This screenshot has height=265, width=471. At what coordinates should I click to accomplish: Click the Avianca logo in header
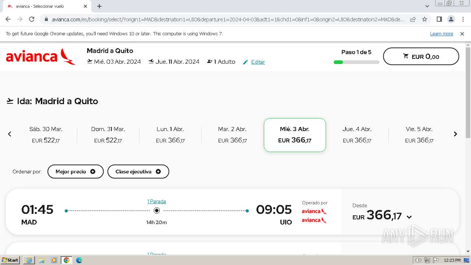click(x=40, y=56)
